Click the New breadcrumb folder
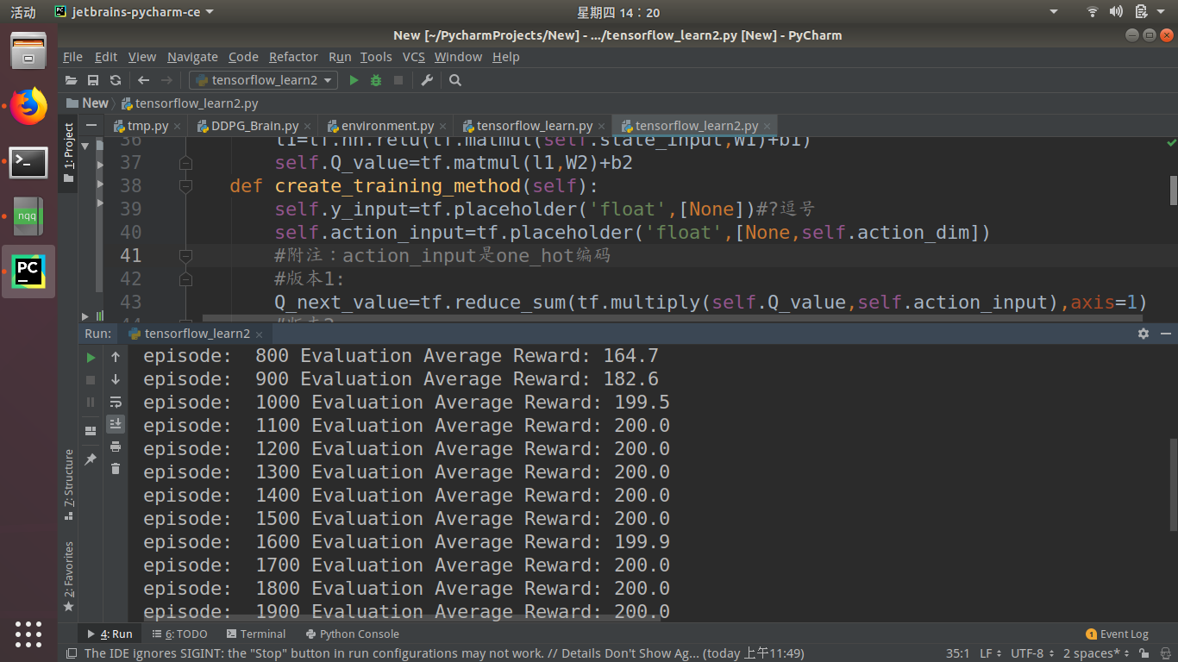The image size is (1178, 662). point(88,103)
